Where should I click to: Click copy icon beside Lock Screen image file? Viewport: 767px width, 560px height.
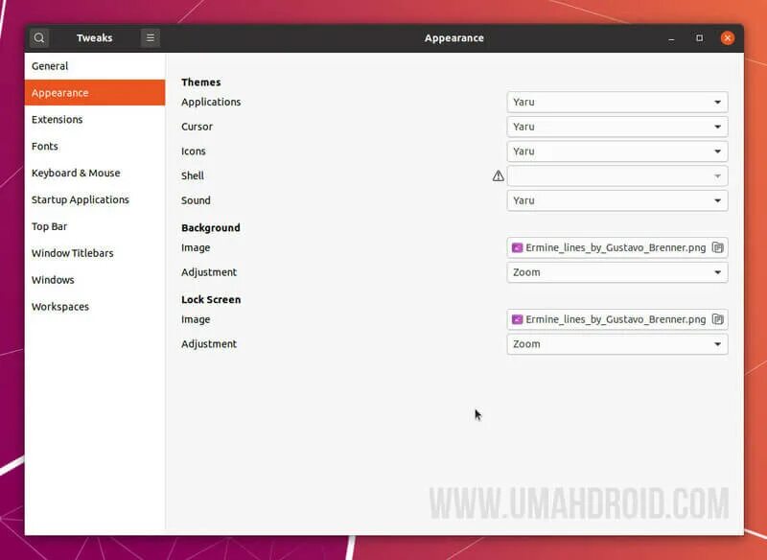point(717,319)
